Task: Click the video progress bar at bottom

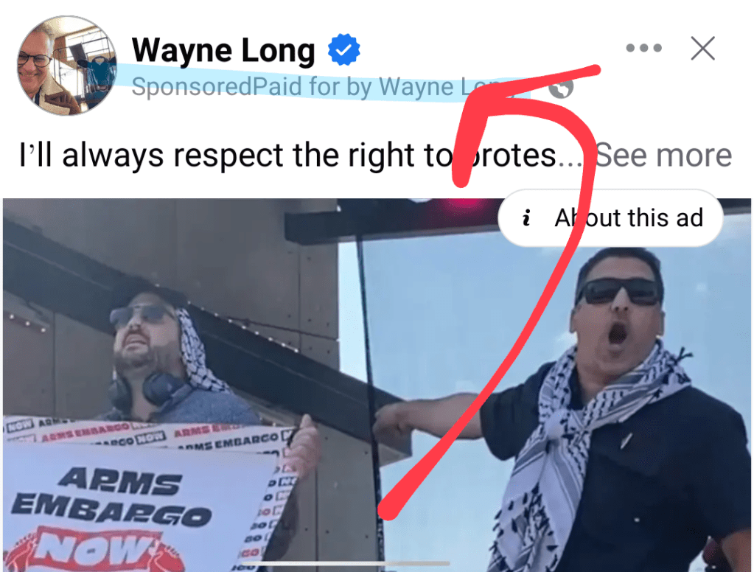Action: (x=345, y=563)
